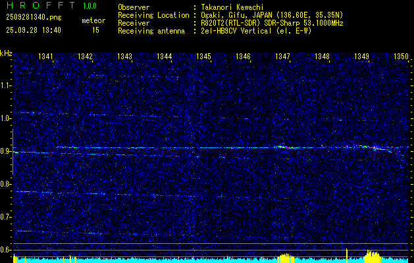Select the 1347 time marker
414x263 pixels.
click(x=283, y=57)
